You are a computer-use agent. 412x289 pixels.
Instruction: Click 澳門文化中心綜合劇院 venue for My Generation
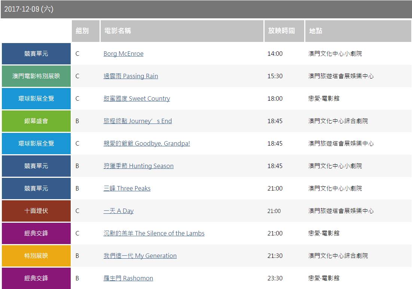338,256
